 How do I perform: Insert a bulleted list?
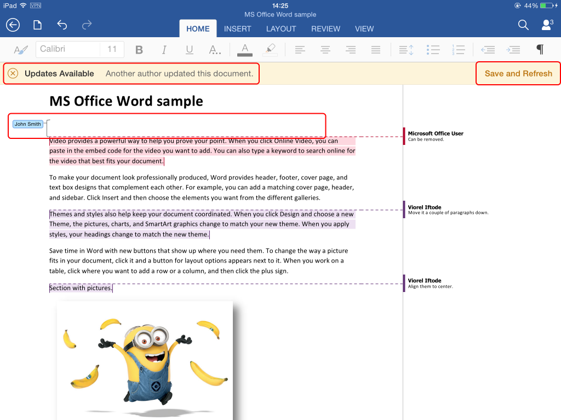click(433, 50)
